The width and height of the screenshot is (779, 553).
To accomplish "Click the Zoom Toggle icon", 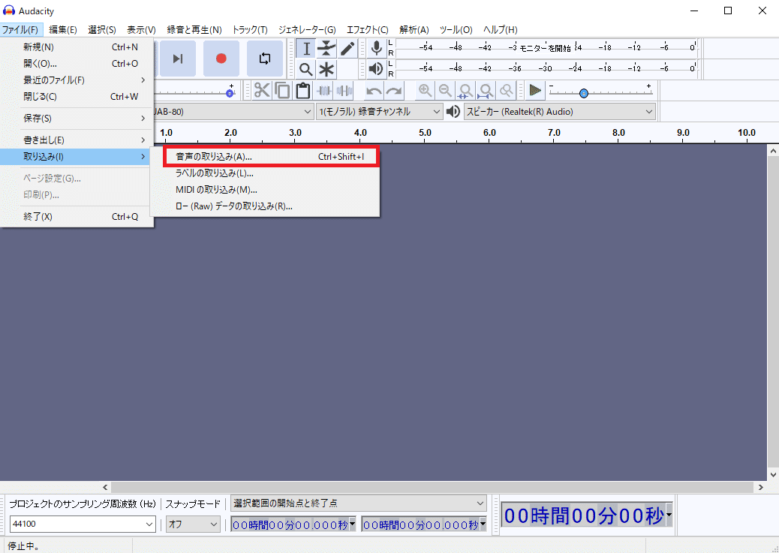I will point(507,91).
